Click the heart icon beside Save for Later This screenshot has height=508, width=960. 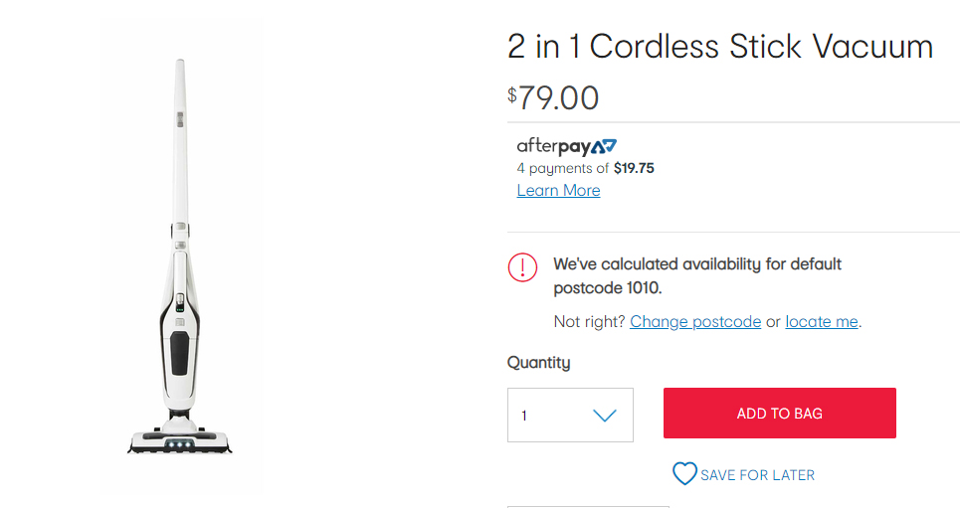(684, 474)
